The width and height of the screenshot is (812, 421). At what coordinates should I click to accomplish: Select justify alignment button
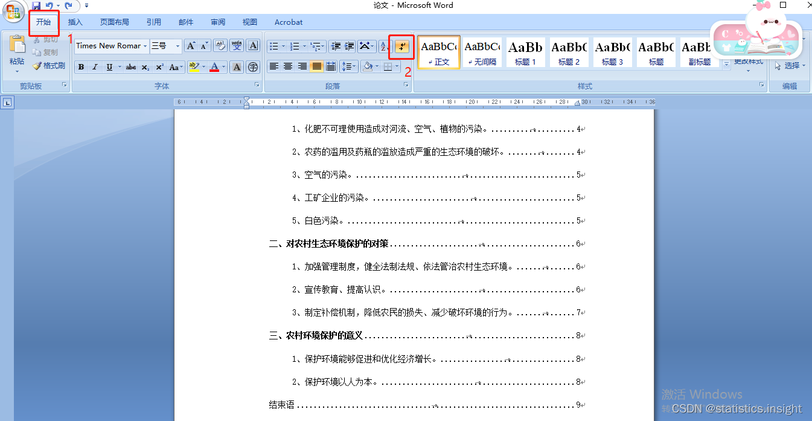click(x=317, y=66)
